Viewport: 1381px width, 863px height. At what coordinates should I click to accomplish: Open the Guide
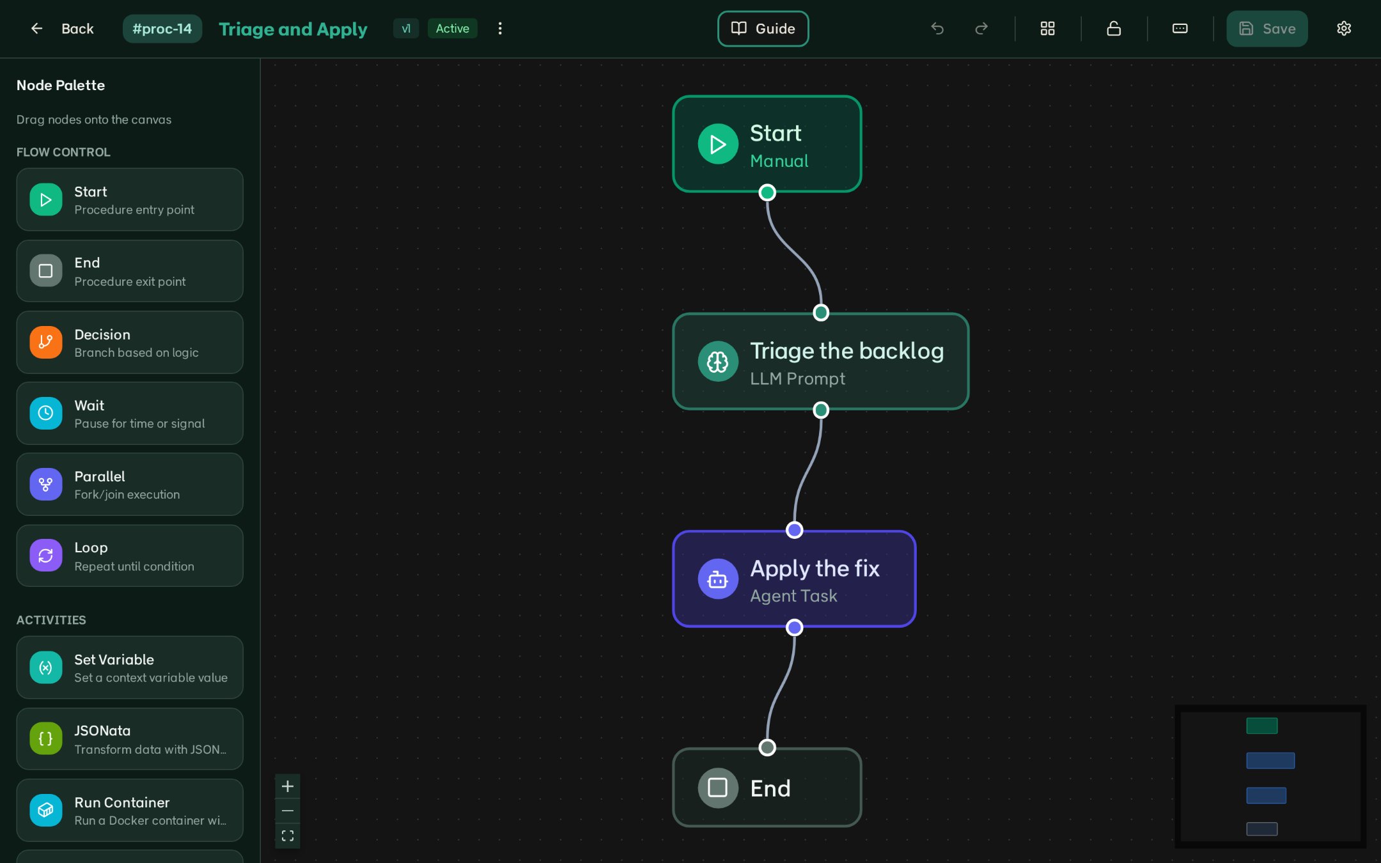tap(763, 28)
